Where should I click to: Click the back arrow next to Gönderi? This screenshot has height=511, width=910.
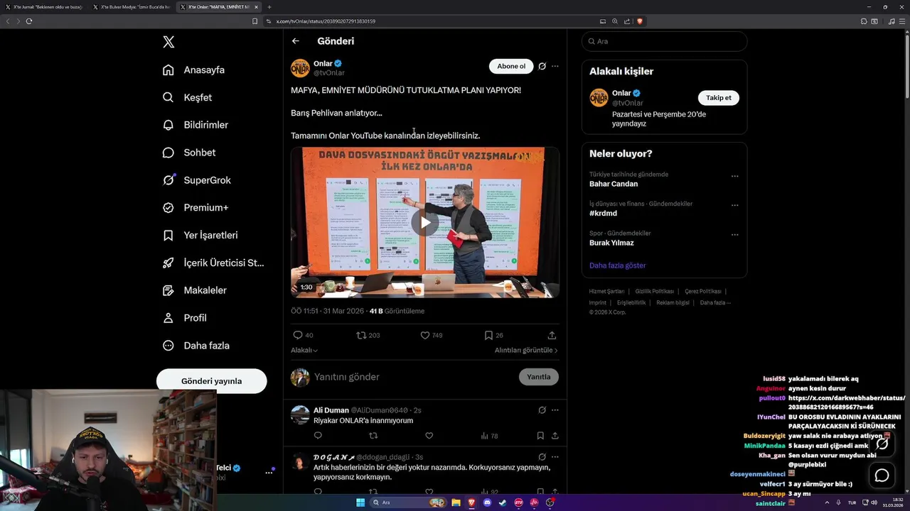tap(296, 41)
